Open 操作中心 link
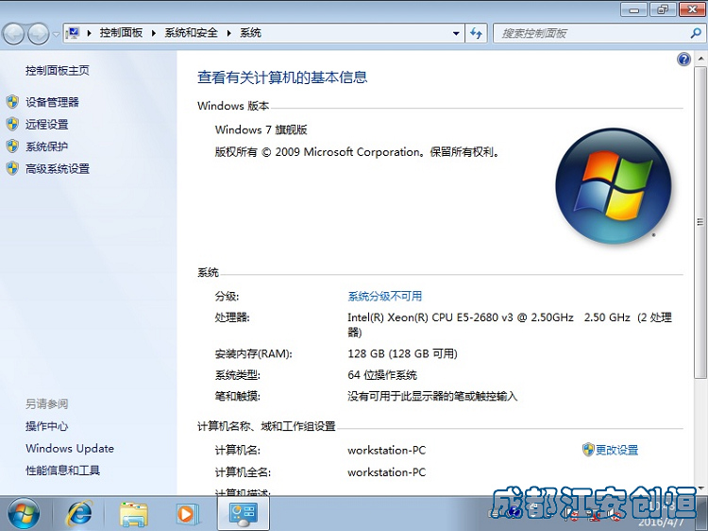This screenshot has height=531, width=708. pyautogui.click(x=47, y=426)
